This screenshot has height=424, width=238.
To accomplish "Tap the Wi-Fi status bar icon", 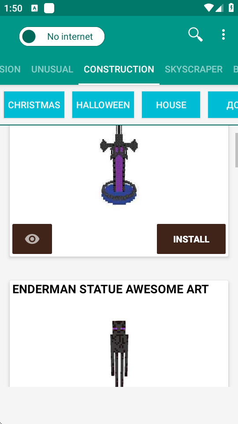I will pyautogui.click(x=208, y=8).
